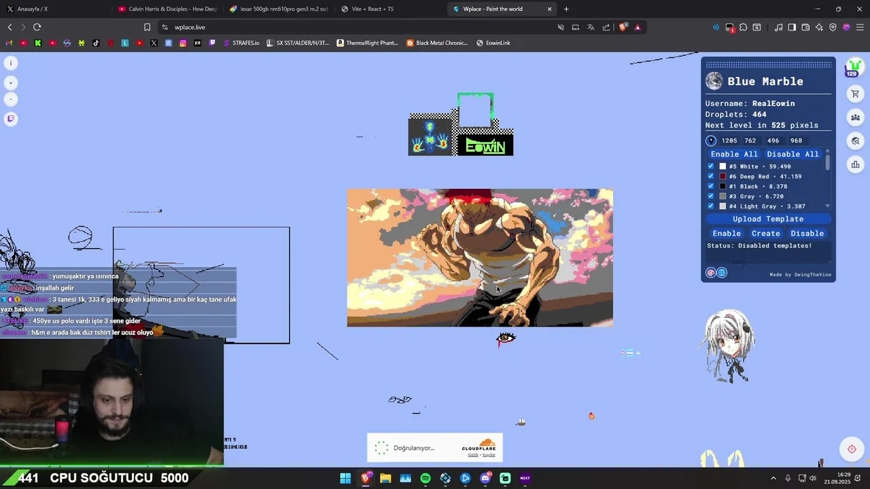
Task: Reload the wplace page
Action: tap(37, 27)
